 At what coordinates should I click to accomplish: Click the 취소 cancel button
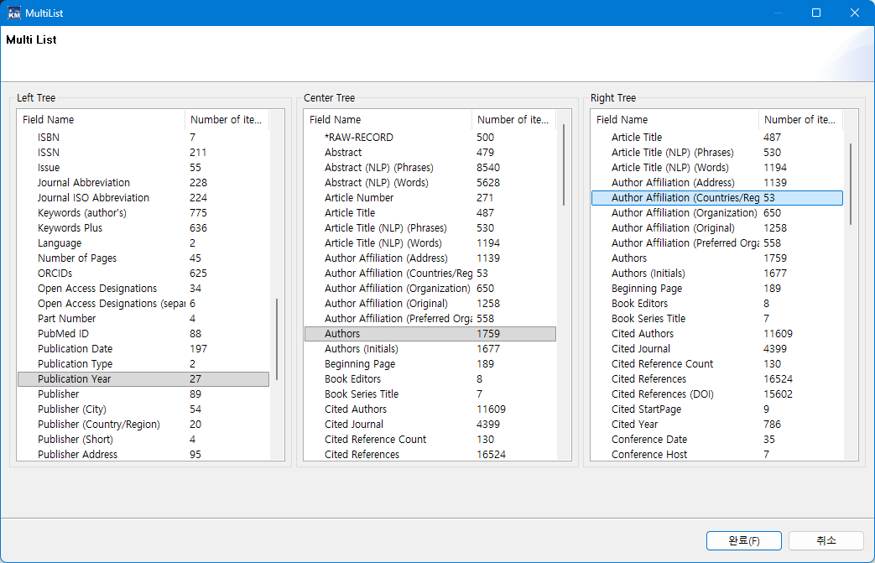(x=826, y=541)
